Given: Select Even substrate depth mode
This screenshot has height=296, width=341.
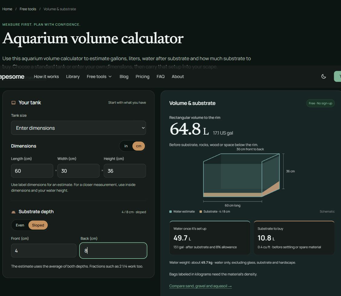Looking at the screenshot, I should pos(20,225).
